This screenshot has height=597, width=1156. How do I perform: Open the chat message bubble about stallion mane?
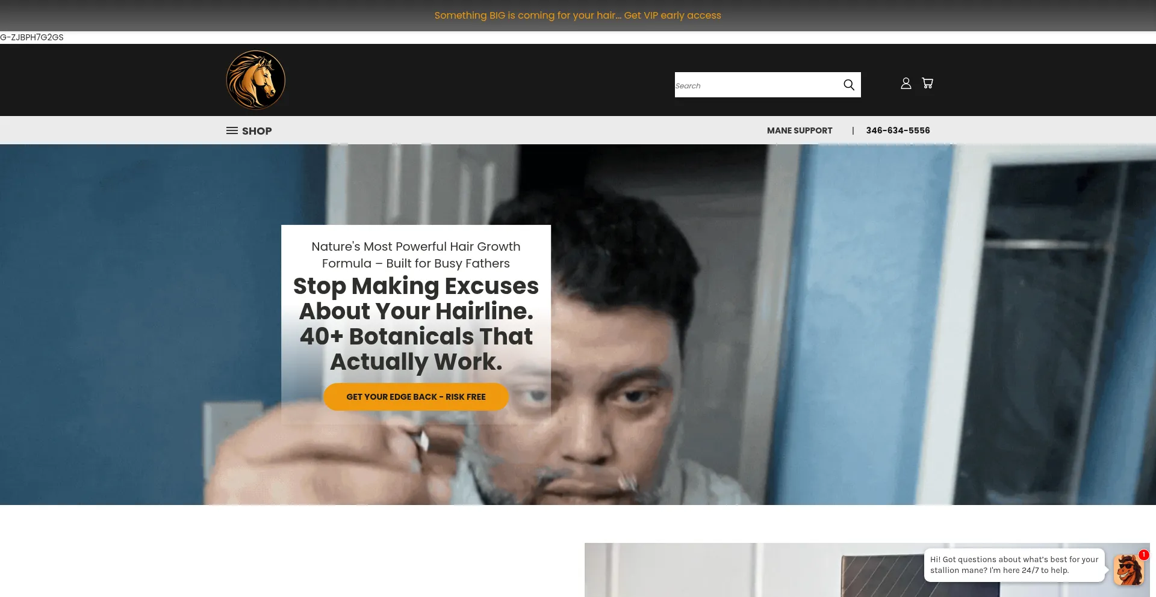(x=1014, y=565)
